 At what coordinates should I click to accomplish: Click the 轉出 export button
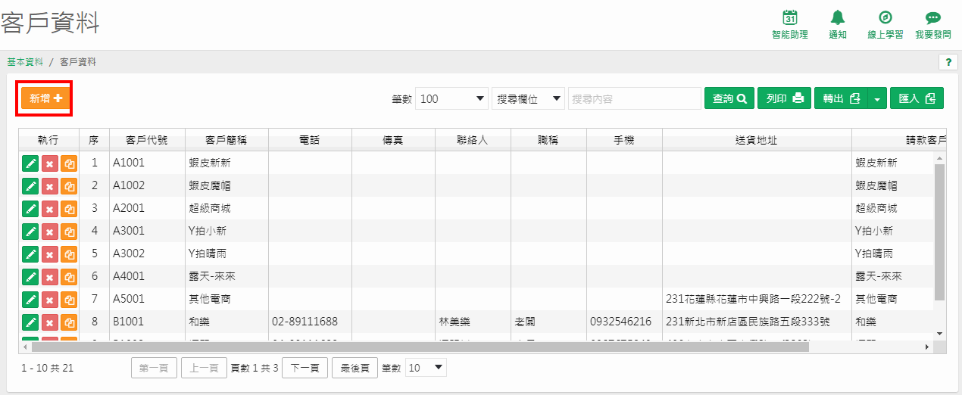842,98
